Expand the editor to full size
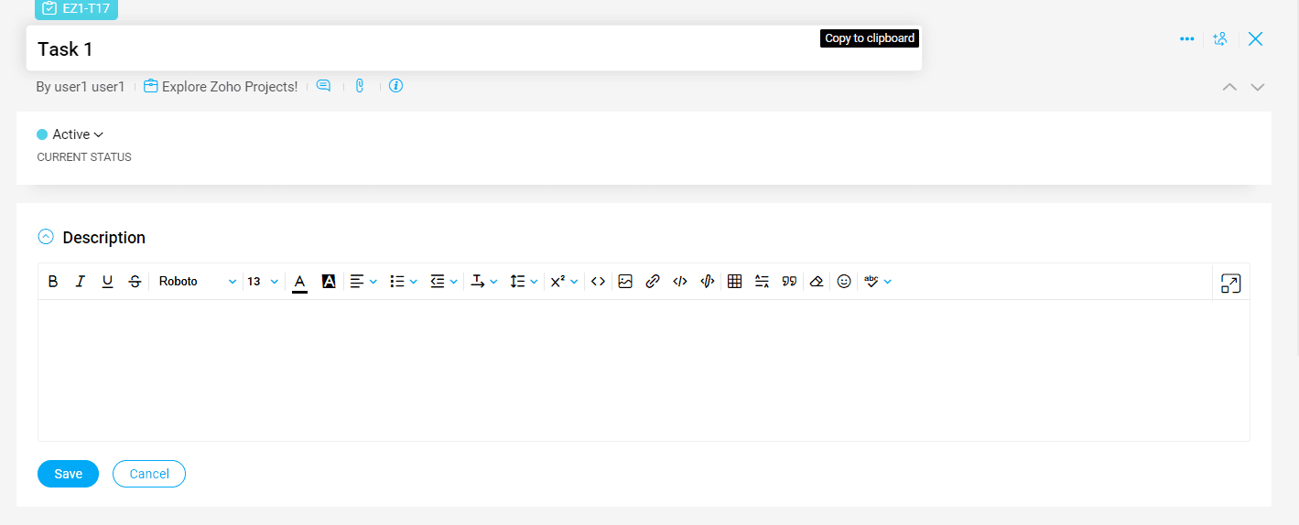The height and width of the screenshot is (525, 1299). [x=1230, y=284]
